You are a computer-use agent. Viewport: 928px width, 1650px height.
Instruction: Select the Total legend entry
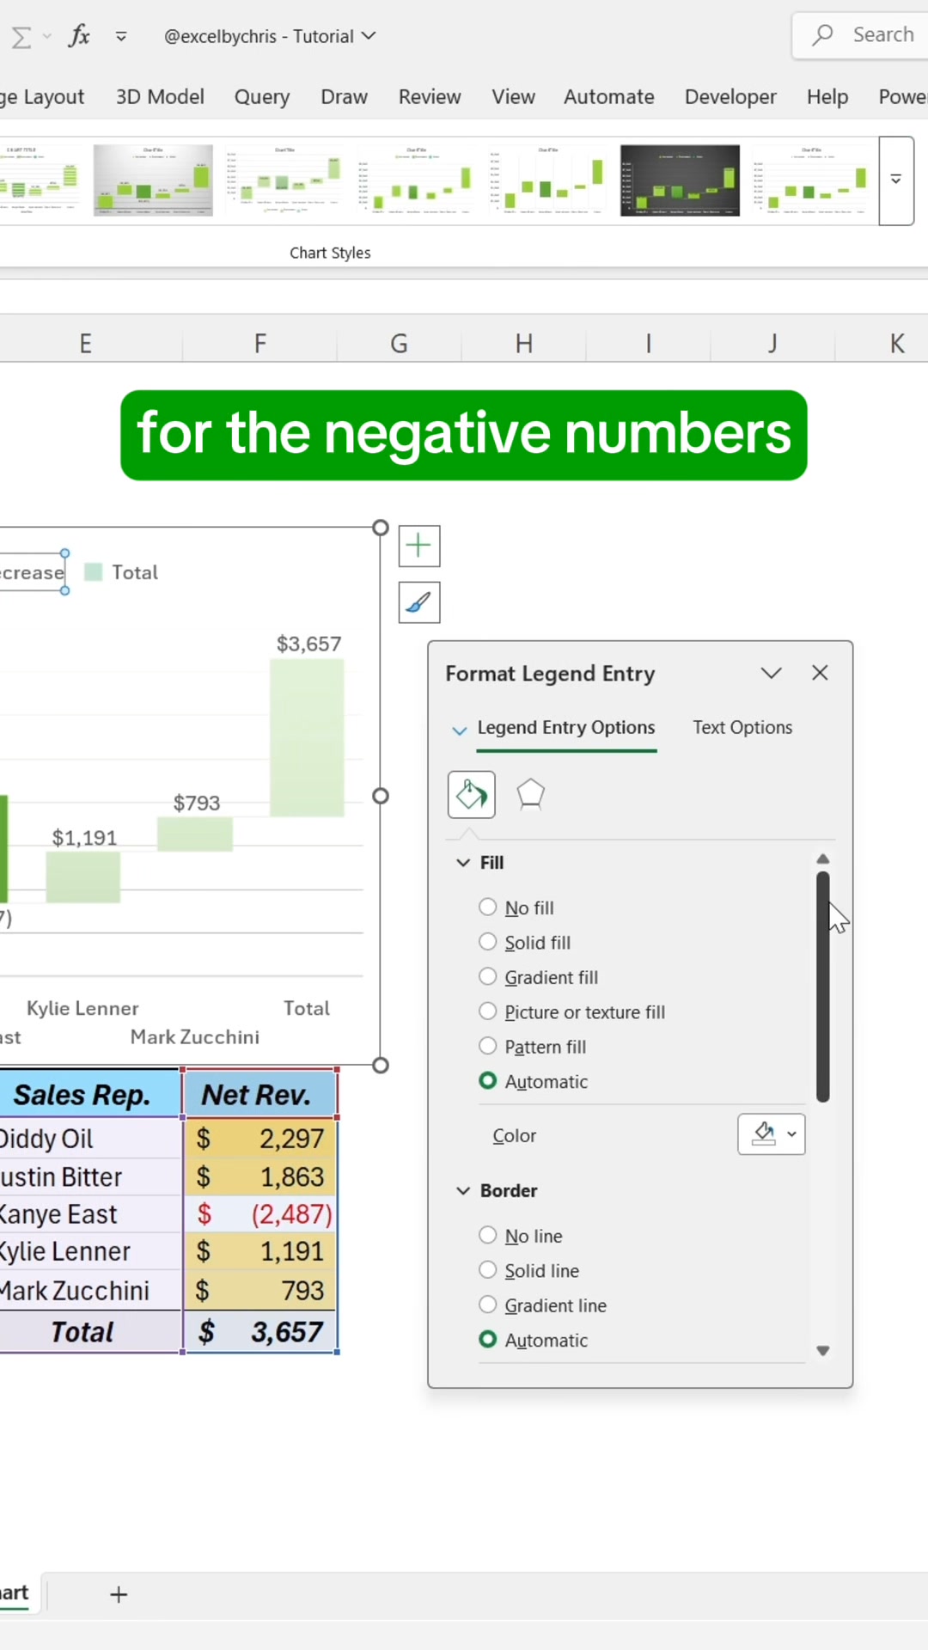point(122,572)
